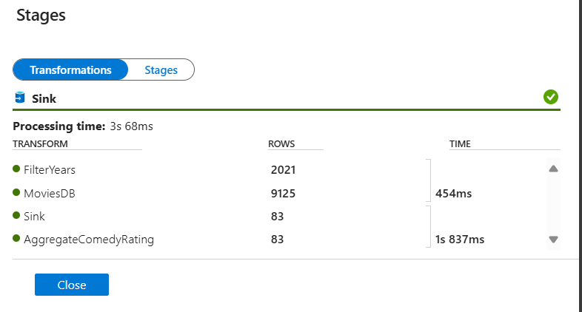Sort by the TIME column header
This screenshot has width=582, height=312.
tap(460, 143)
